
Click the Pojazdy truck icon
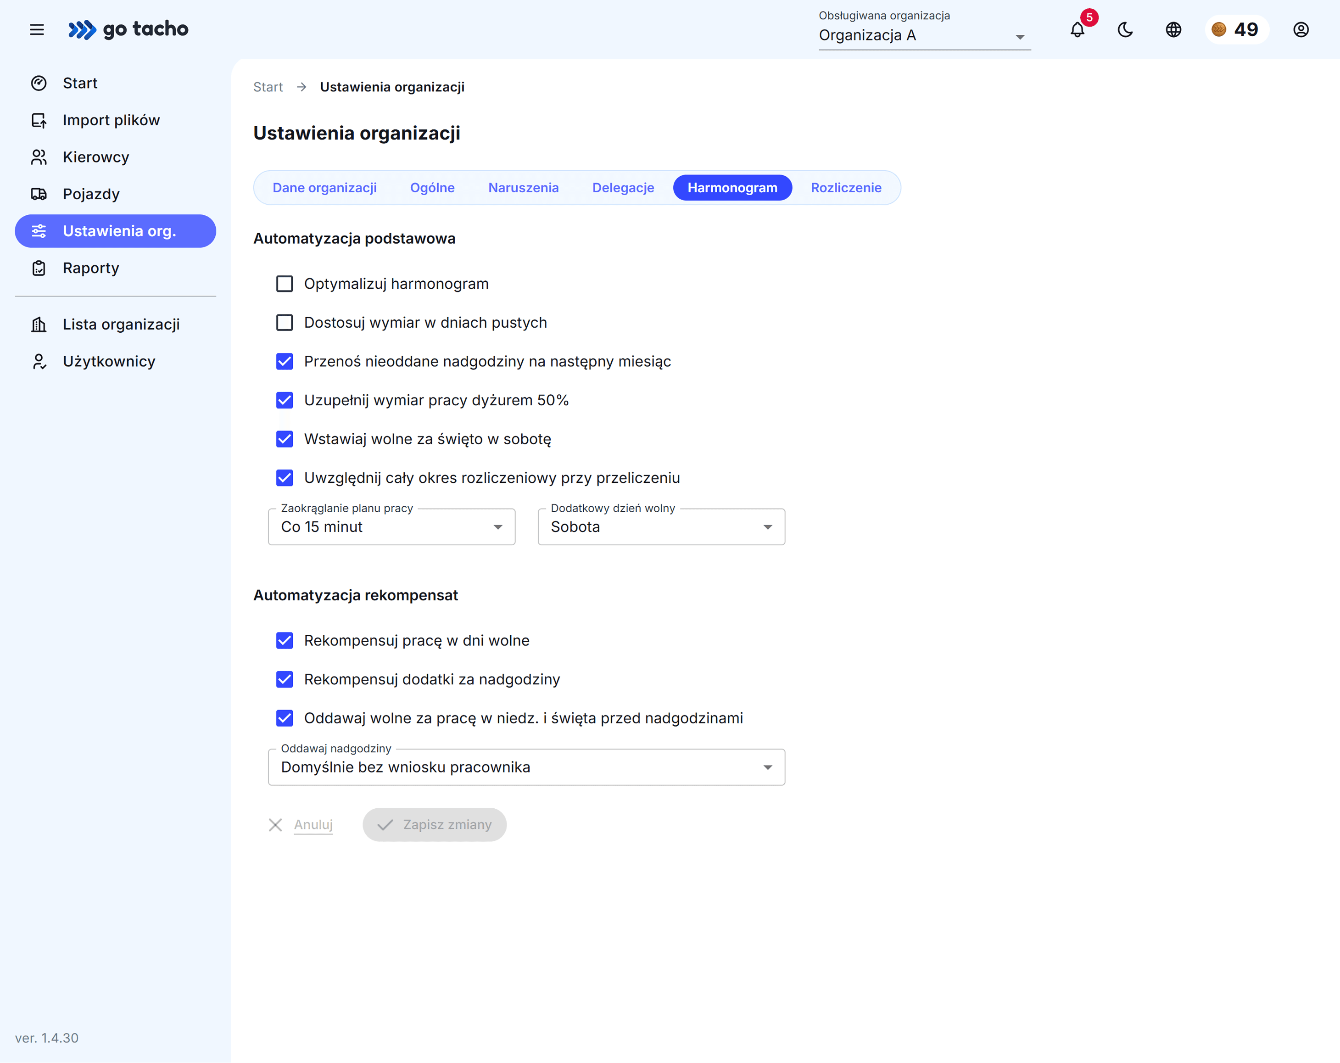coord(39,194)
